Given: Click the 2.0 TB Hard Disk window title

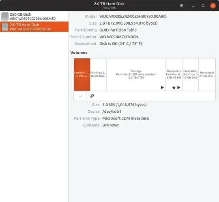Looking at the screenshot, I should 109,4.
